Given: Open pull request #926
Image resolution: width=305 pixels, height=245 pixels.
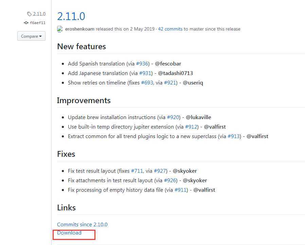Looking at the screenshot, I should point(170,181).
